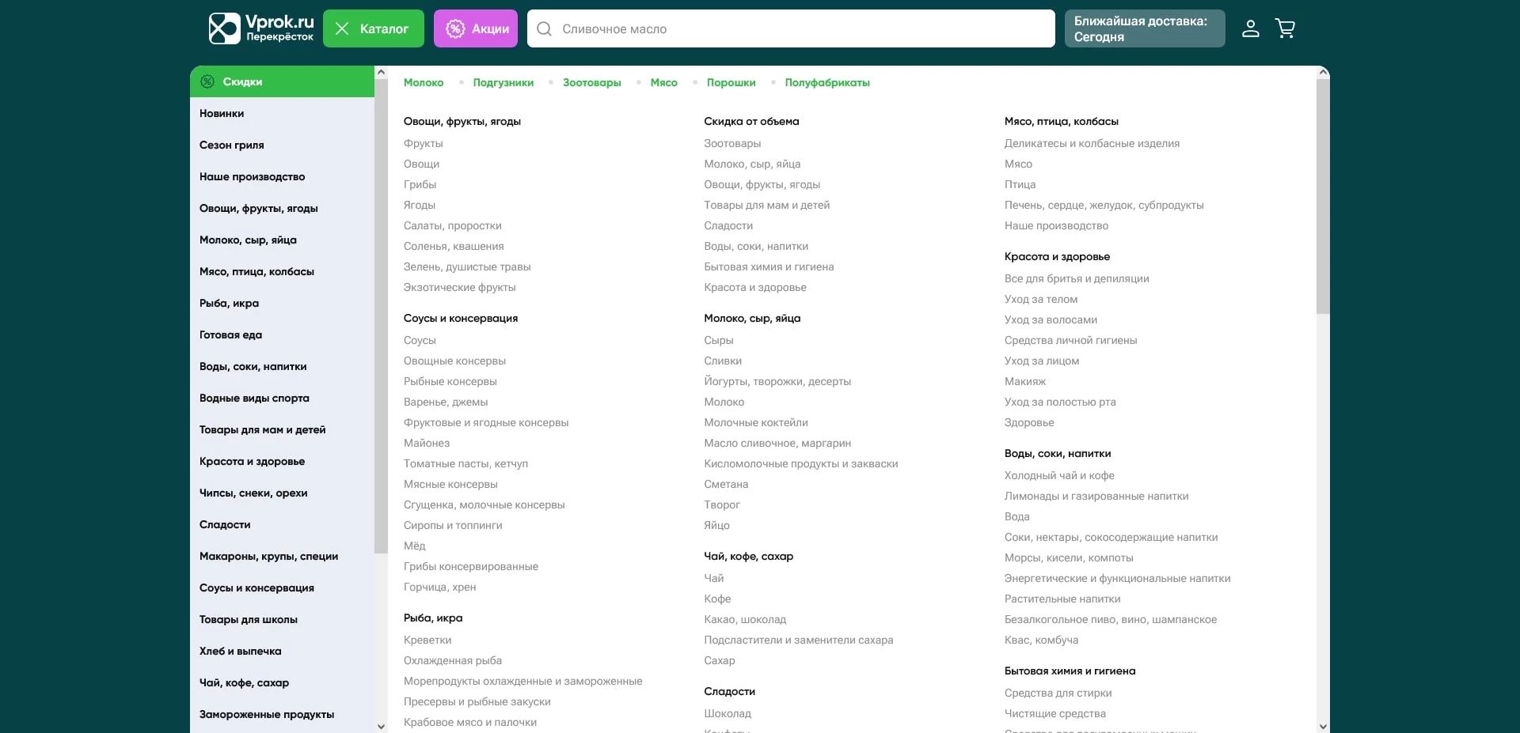
Task: Click the magnifier search icon
Action: 544,29
